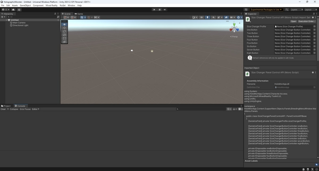Click the Console search field

[x=201, y=109]
